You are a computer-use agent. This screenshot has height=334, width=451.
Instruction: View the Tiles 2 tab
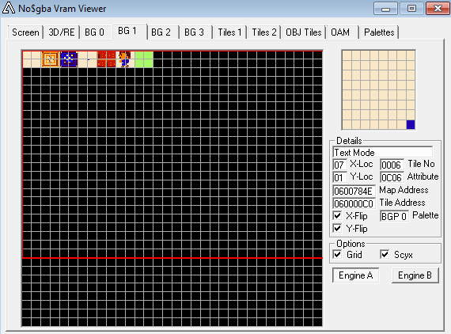264,32
